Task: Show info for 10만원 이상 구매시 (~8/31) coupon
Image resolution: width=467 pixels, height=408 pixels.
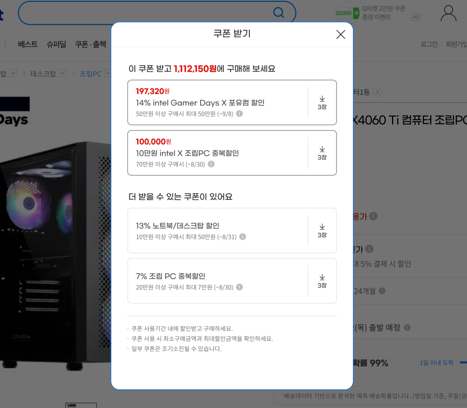Action: point(243,237)
